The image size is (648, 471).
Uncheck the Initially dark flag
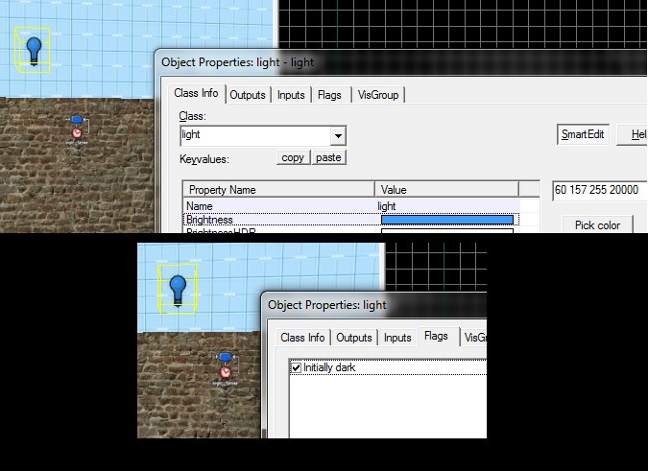tap(296, 368)
